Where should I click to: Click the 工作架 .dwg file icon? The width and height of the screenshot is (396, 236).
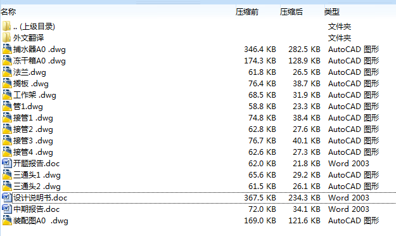(x=7, y=95)
